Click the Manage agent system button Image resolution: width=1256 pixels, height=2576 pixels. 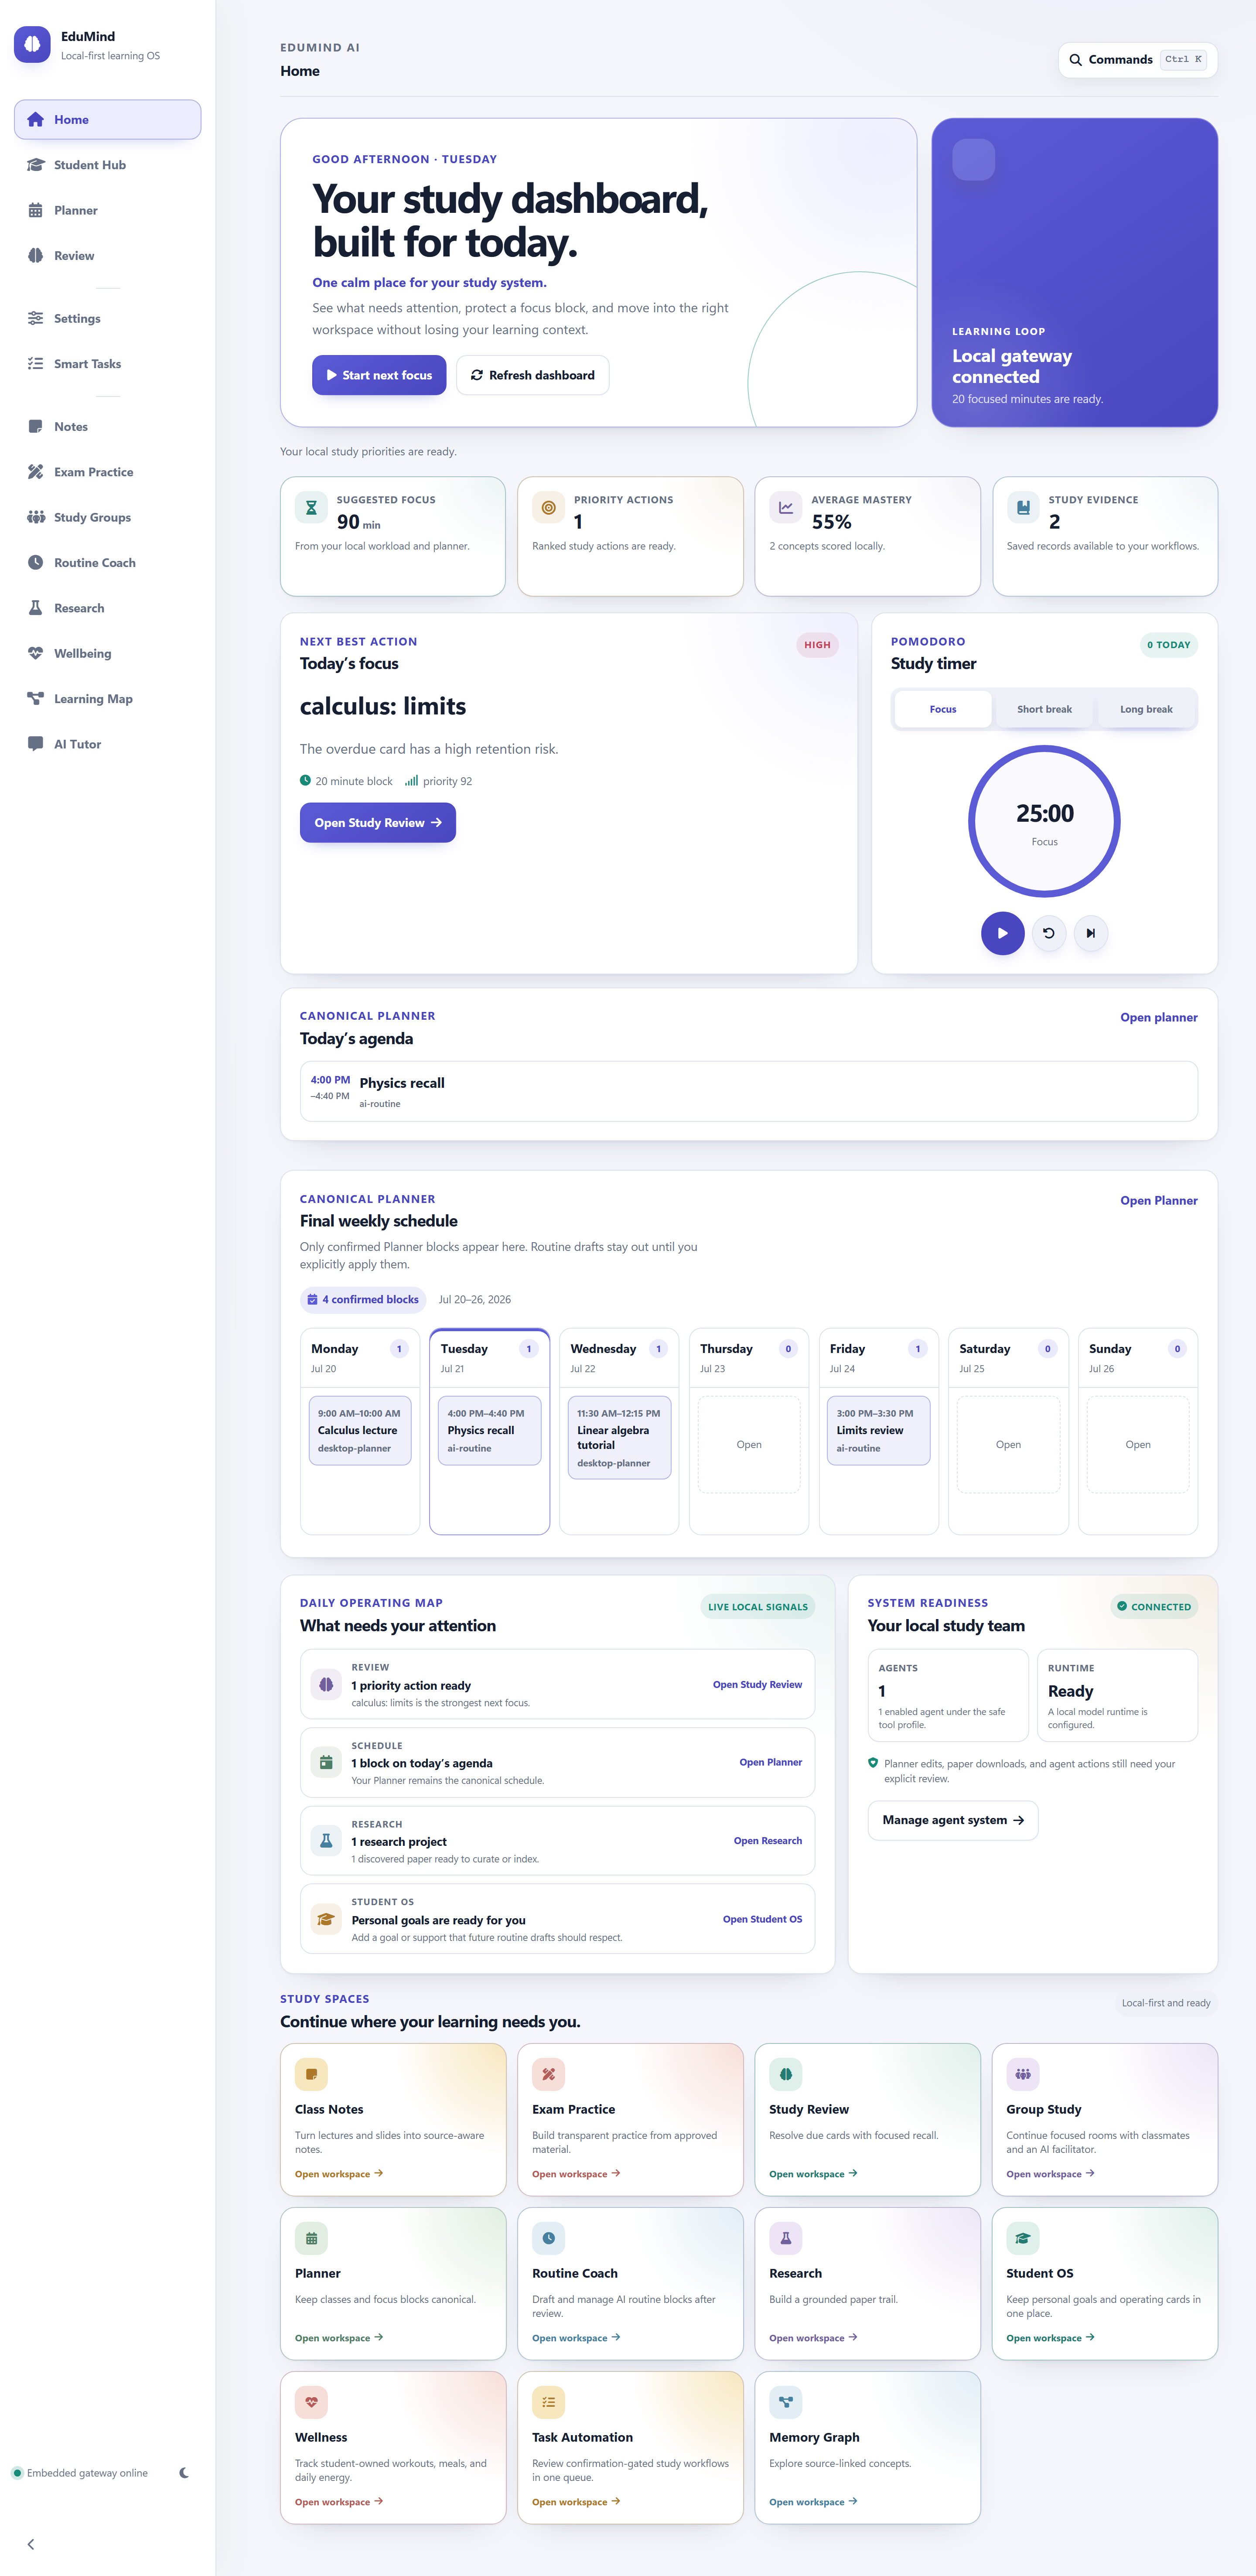[952, 1820]
